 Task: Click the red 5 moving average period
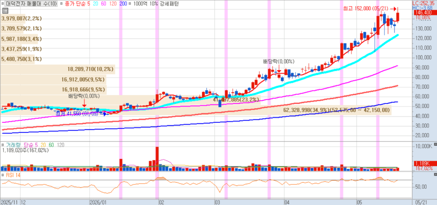(x=89, y=4)
